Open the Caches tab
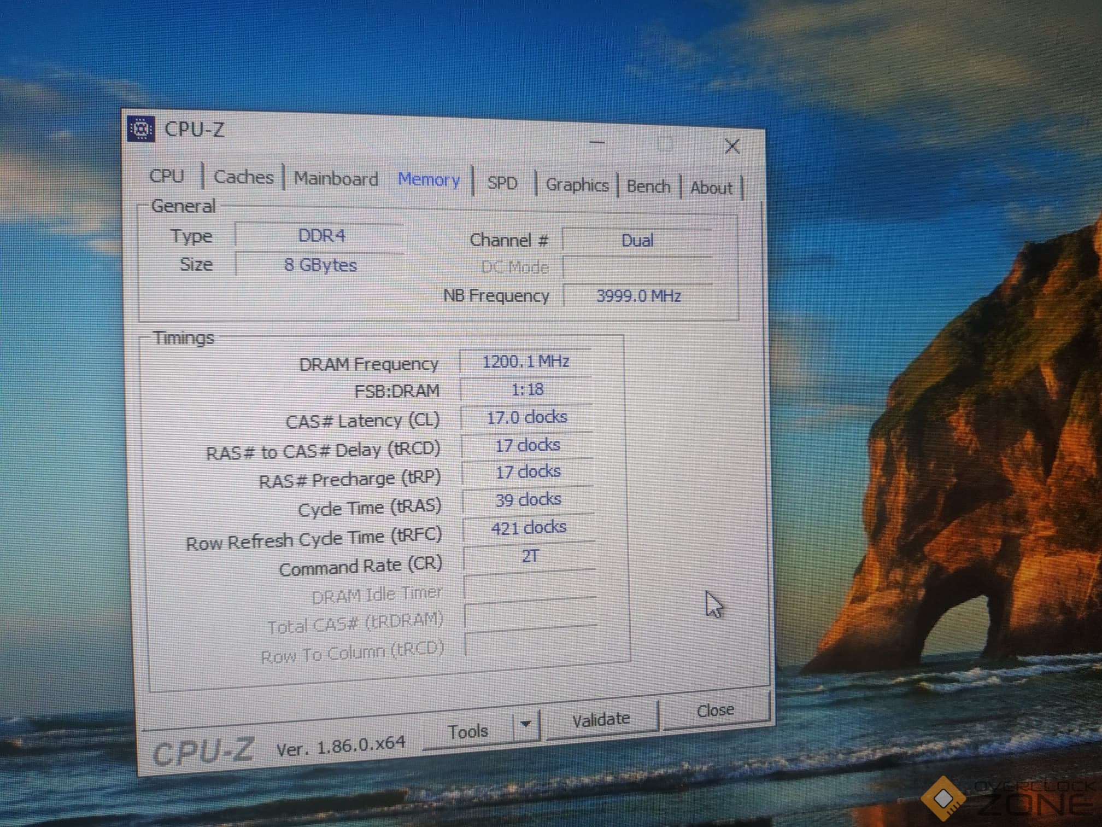1102x827 pixels. pyautogui.click(x=243, y=177)
